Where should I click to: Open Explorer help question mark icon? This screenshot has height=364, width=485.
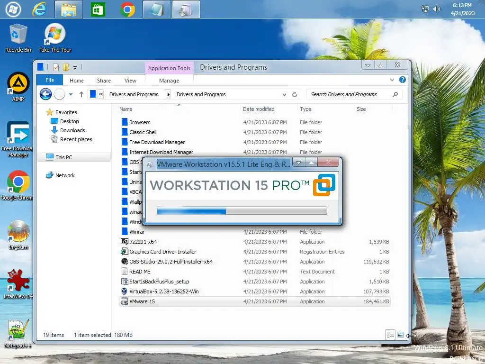403,80
